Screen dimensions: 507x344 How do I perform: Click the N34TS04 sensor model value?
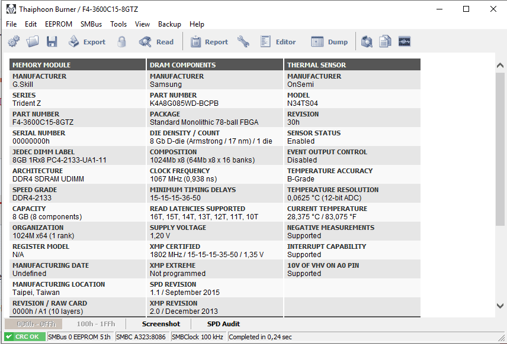click(303, 103)
